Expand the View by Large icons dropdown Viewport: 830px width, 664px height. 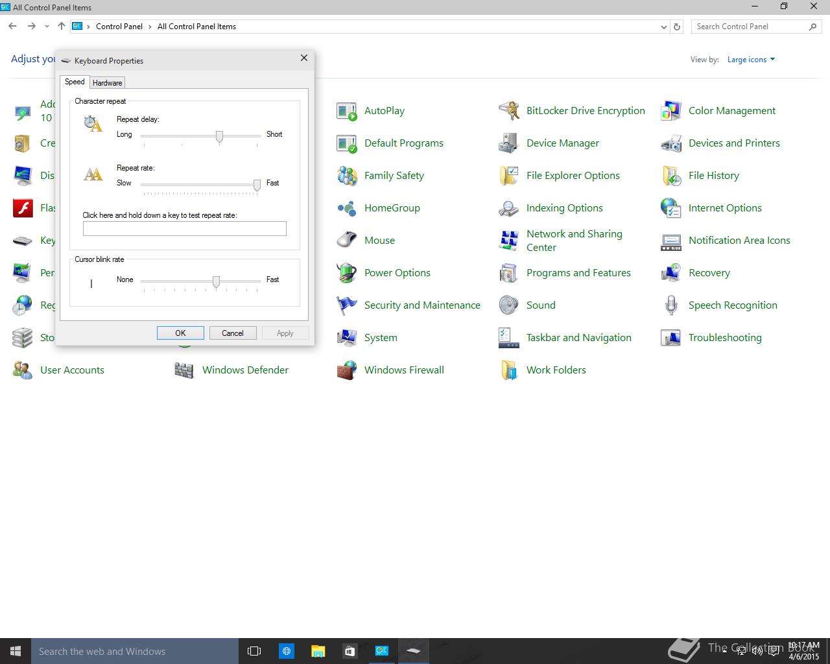click(x=751, y=60)
